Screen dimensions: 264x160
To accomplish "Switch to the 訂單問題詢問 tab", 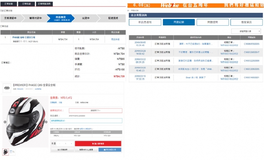I will point(44,4).
